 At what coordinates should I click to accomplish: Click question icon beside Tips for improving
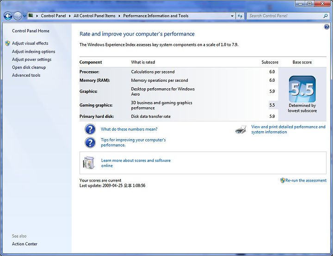(x=90, y=143)
